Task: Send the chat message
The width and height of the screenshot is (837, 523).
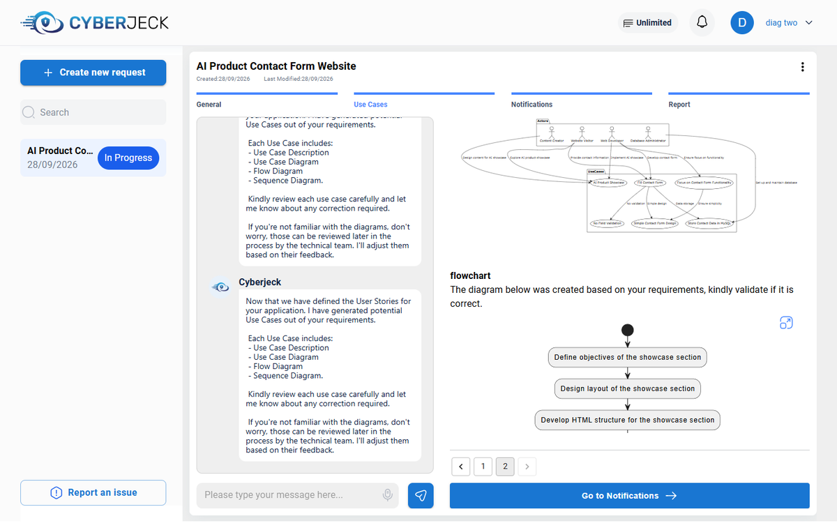Action: (x=421, y=496)
